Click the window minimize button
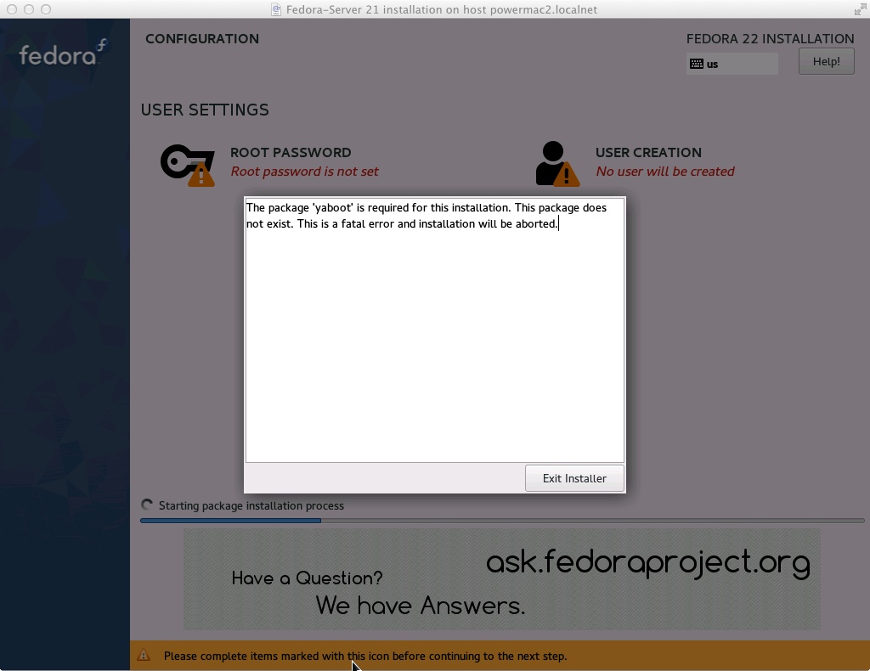Screen dimensions: 870x671 [29, 9]
